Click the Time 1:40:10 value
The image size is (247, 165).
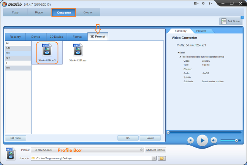point(206,65)
